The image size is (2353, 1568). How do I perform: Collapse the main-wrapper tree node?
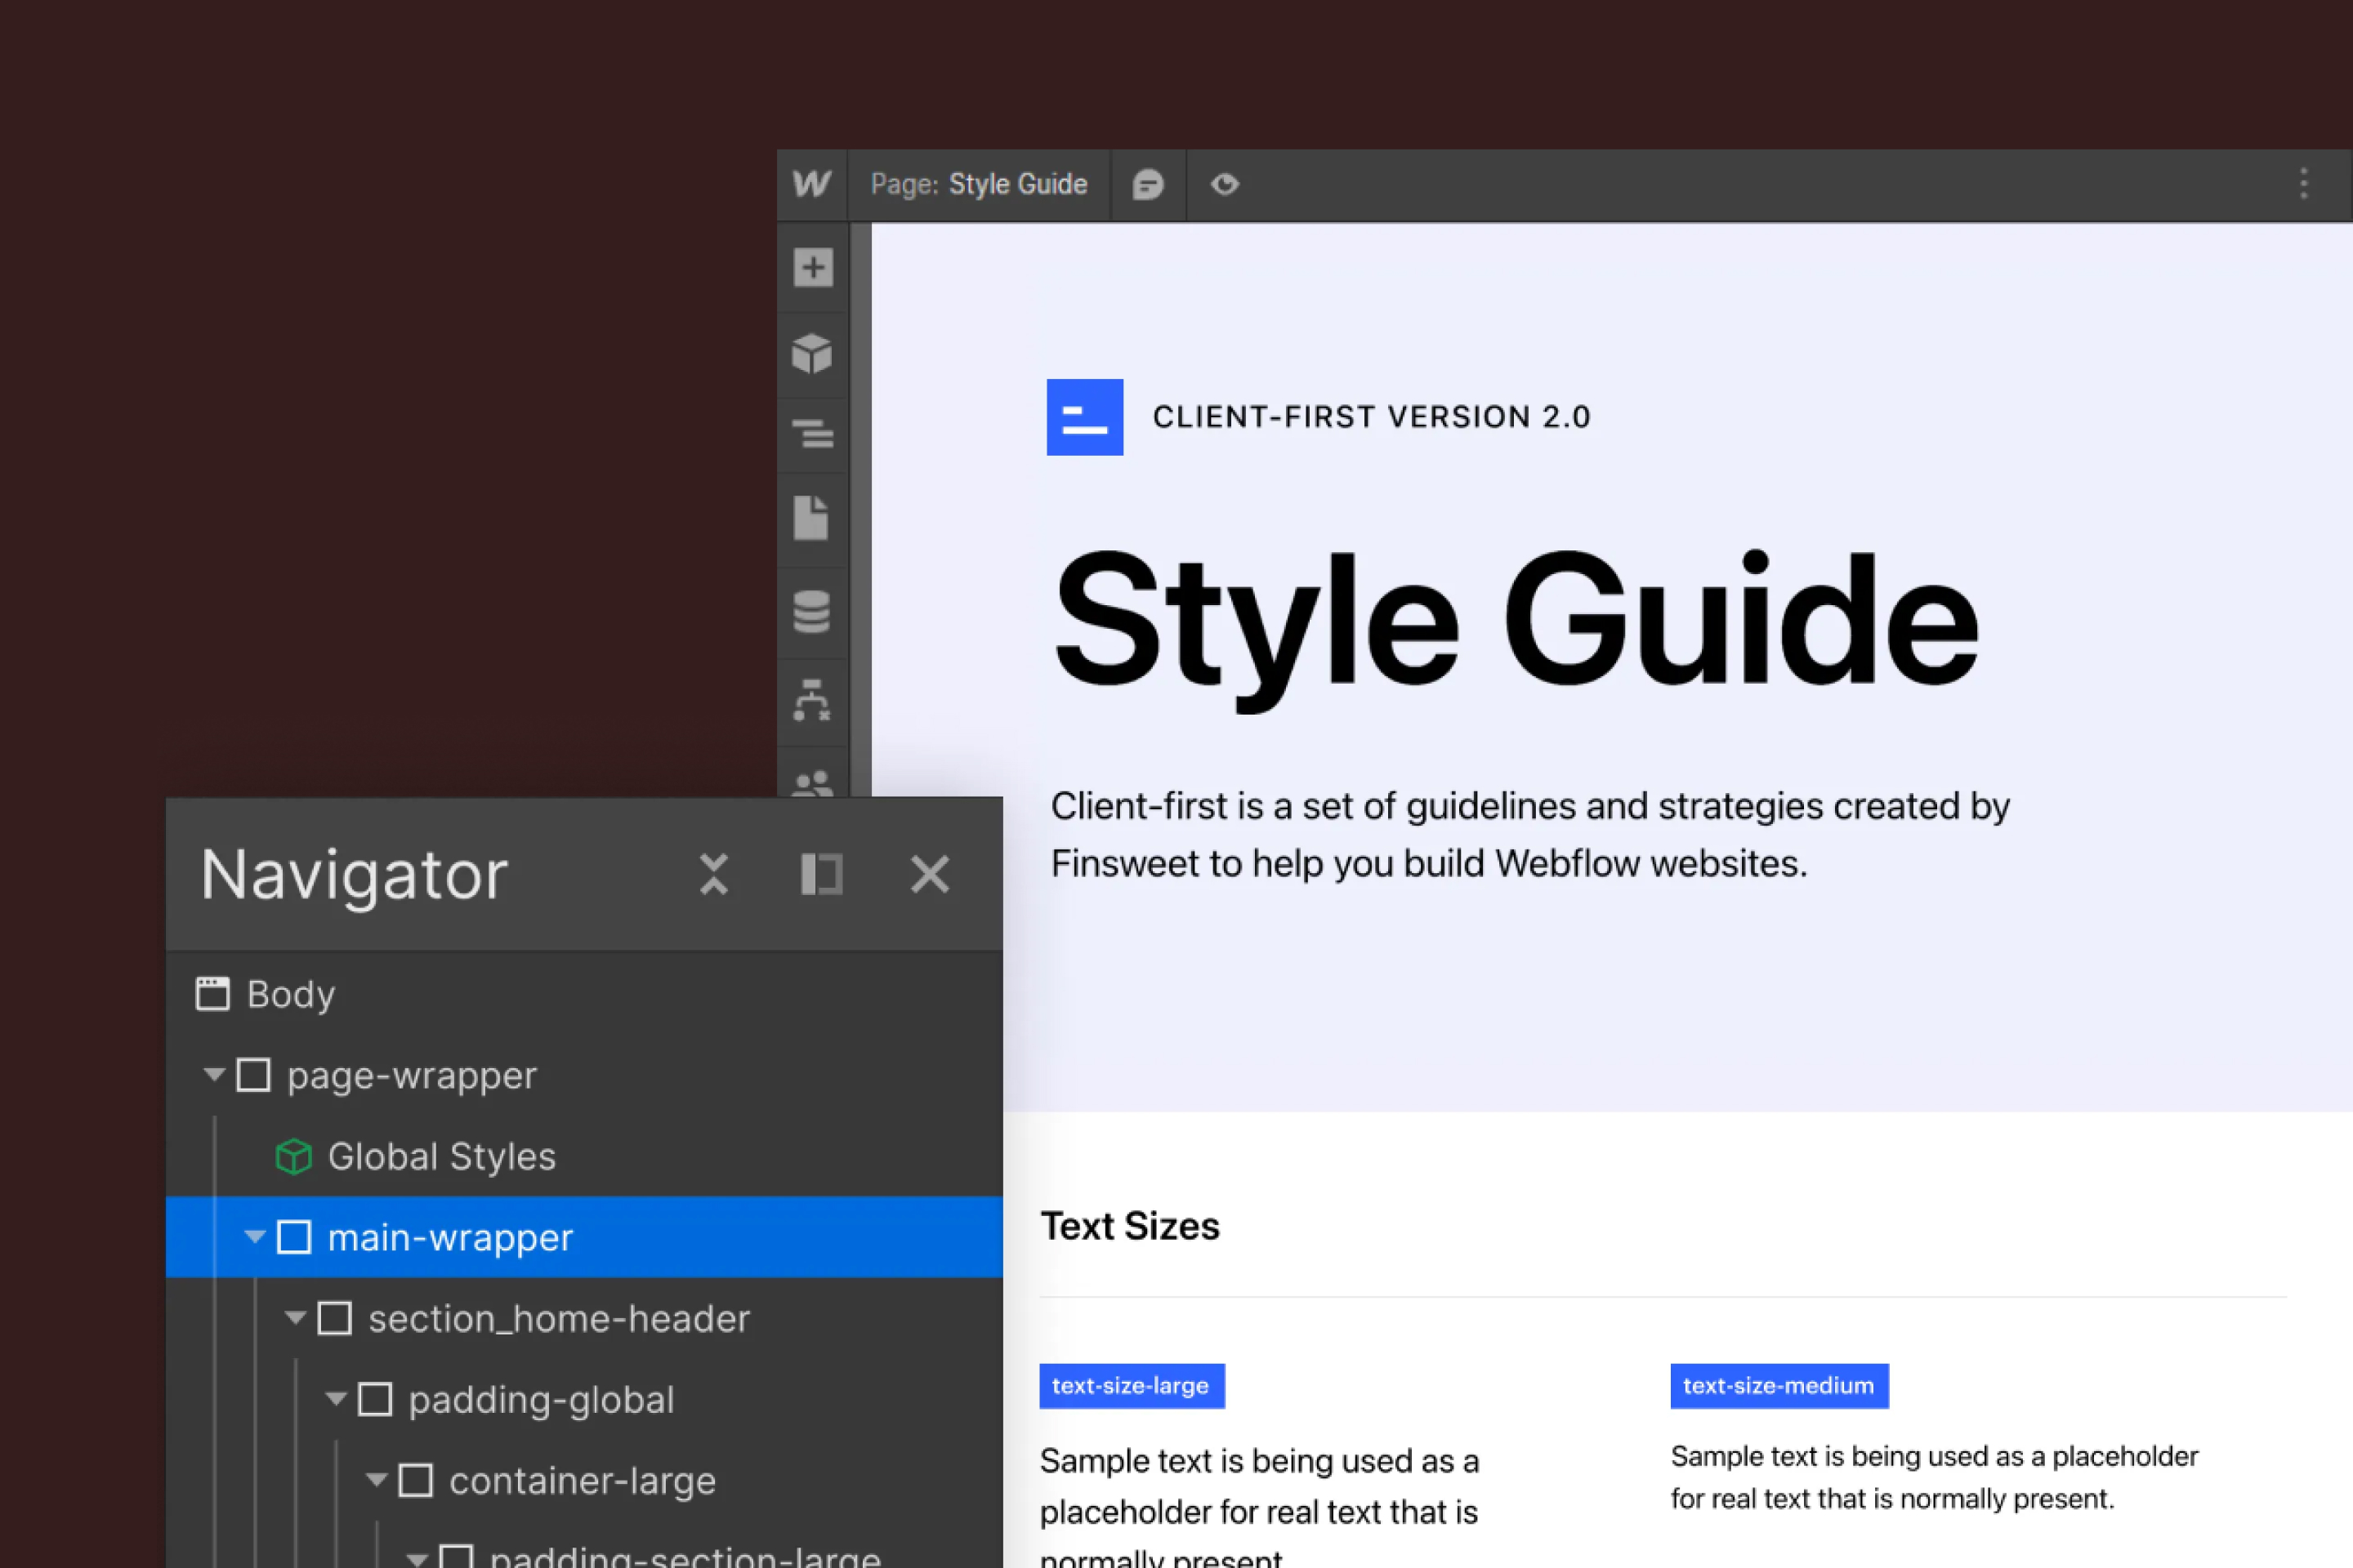coord(255,1237)
